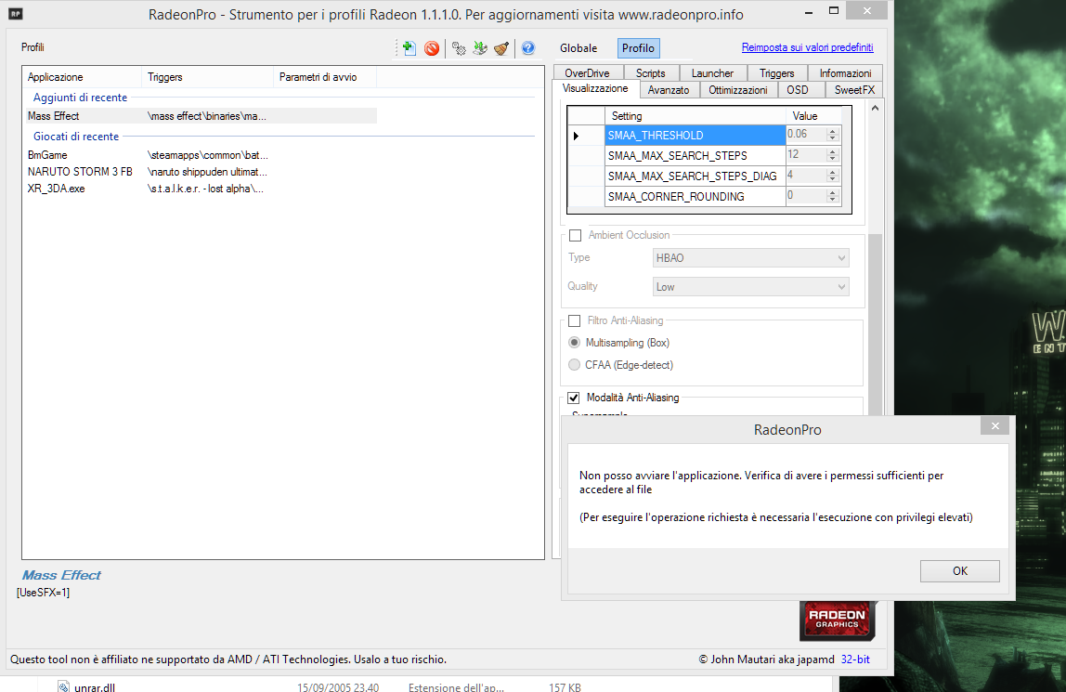
Task: Click the Reimposta sui valori predefiniti link
Action: point(807,46)
